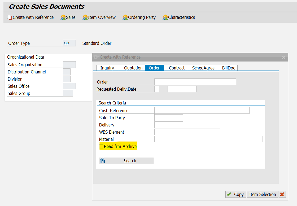Open the Contract tab
Viewport: 297px width, 206px height.
[176, 68]
